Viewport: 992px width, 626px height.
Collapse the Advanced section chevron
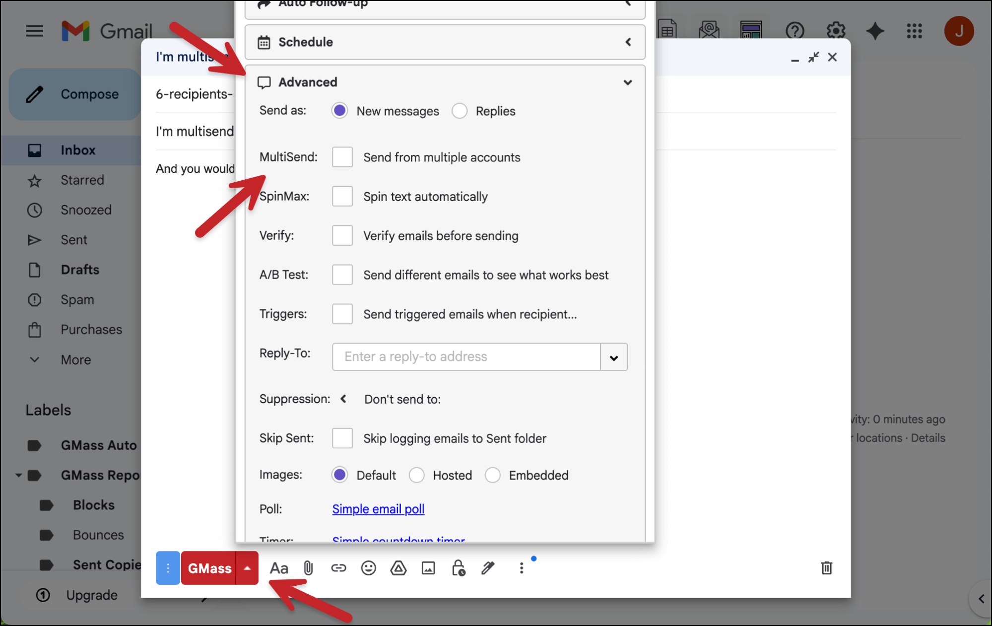[628, 82]
